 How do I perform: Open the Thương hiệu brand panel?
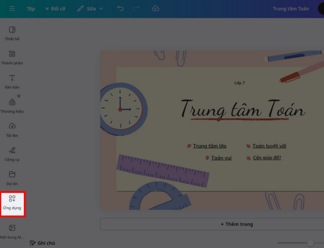12,106
